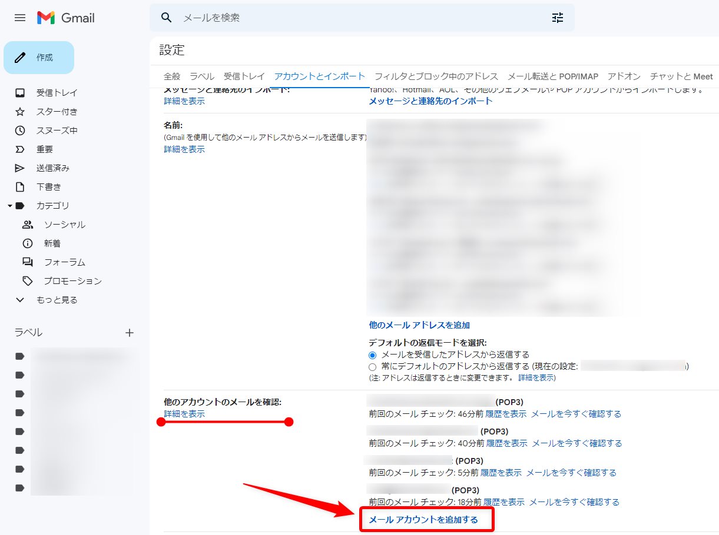The height and width of the screenshot is (535, 719).
Task: Click the スター付き star icon
Action: coord(20,111)
